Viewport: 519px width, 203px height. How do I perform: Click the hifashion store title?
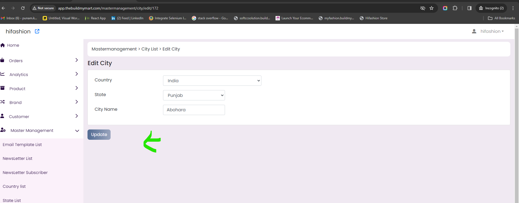[x=18, y=31]
